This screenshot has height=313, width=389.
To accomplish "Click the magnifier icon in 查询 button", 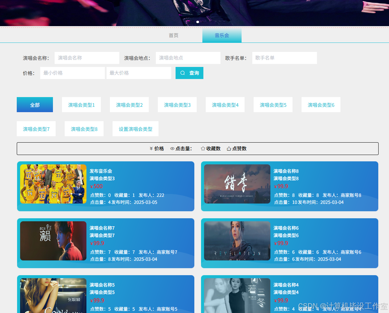I will click(x=183, y=73).
